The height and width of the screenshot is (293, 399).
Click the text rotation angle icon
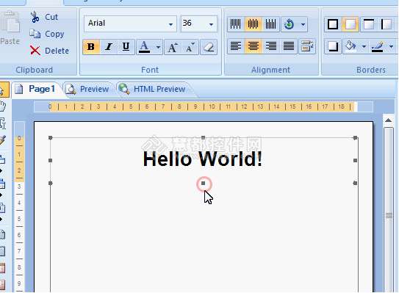click(x=289, y=24)
